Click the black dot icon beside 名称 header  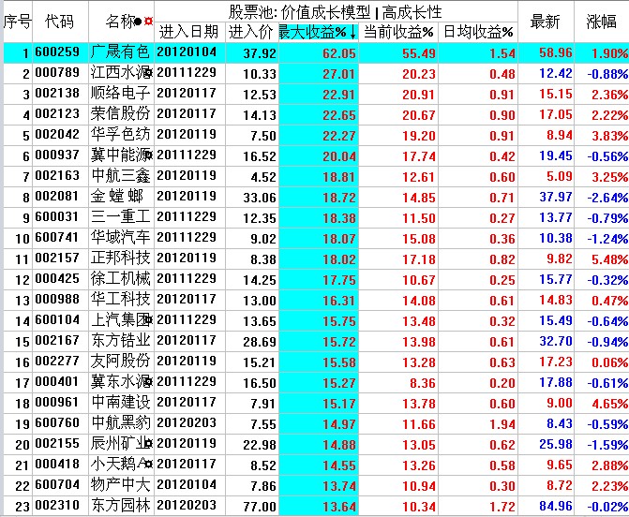[139, 22]
